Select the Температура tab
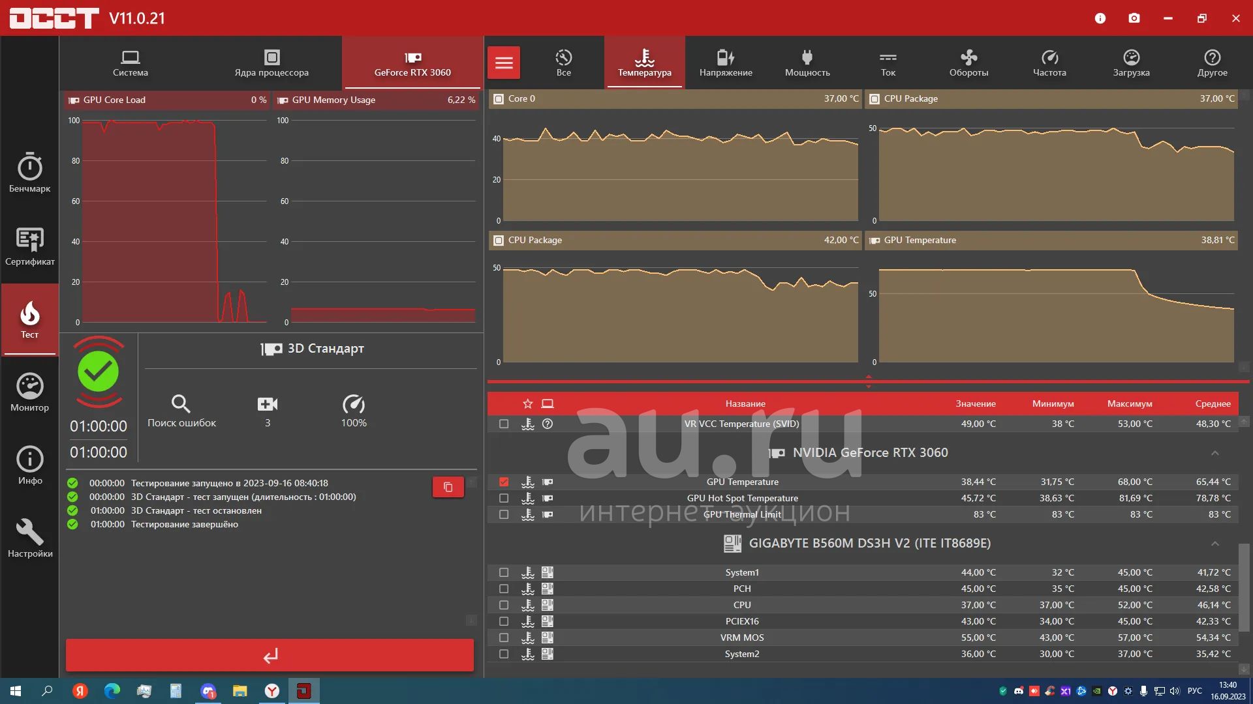Image resolution: width=1253 pixels, height=704 pixels. click(645, 63)
